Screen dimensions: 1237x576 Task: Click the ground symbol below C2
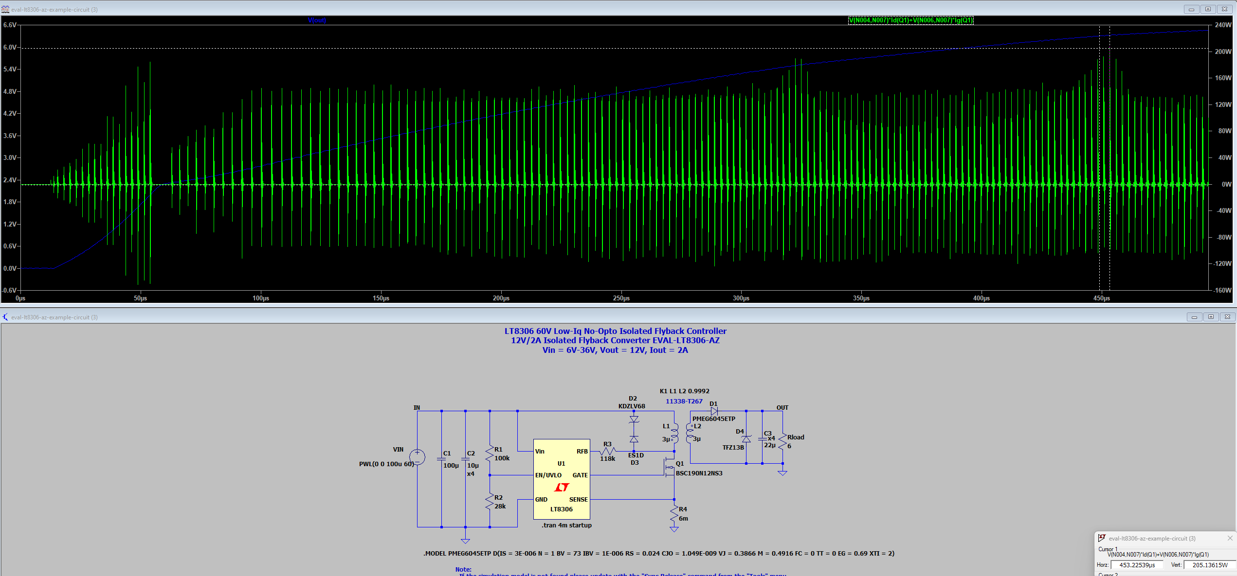[x=466, y=541]
